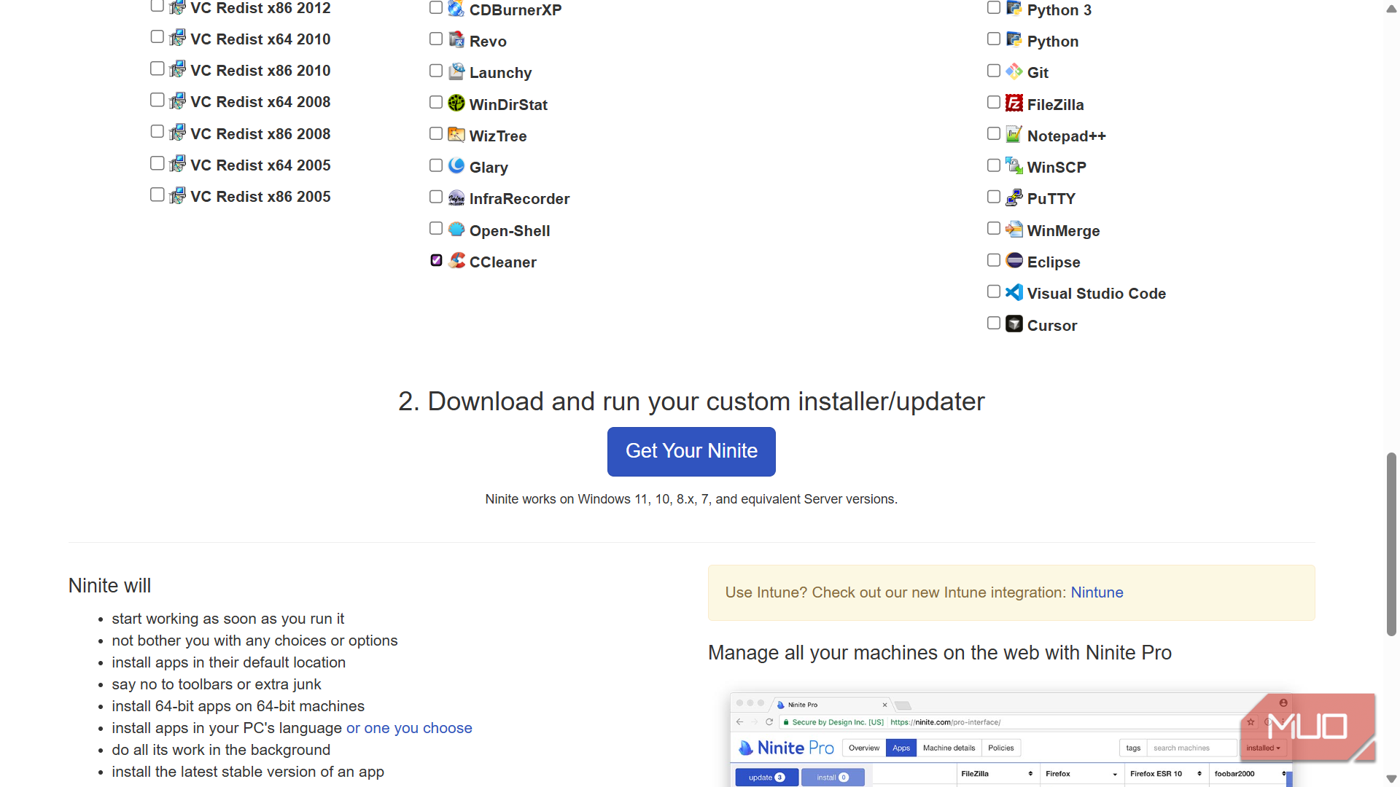Click the CDBurnerXP app icon
The image size is (1400, 787).
456,8
